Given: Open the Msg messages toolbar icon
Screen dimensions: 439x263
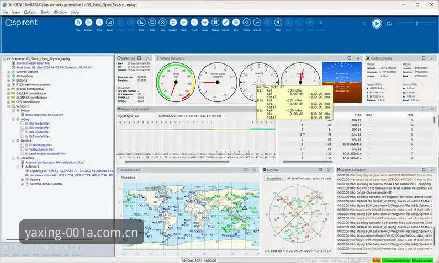Looking at the screenshot, I should pos(78,23).
